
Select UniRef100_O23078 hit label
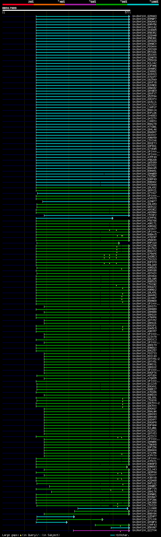[x=144, y=337]
